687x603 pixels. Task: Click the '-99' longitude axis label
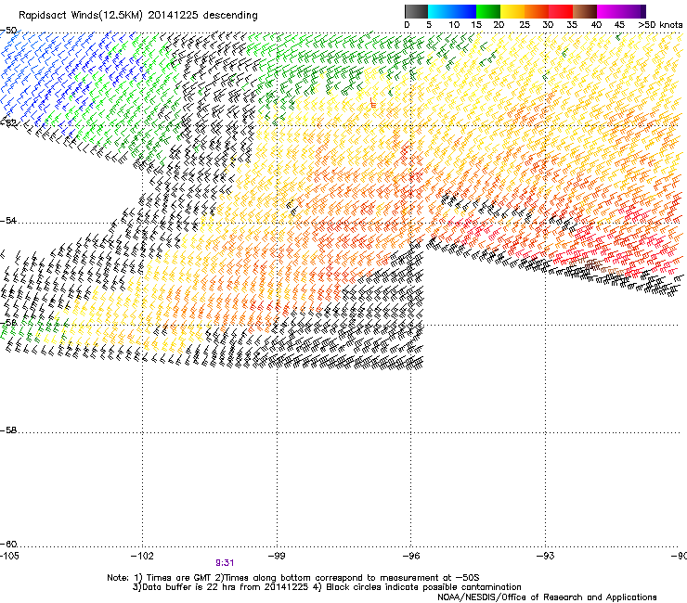(277, 556)
